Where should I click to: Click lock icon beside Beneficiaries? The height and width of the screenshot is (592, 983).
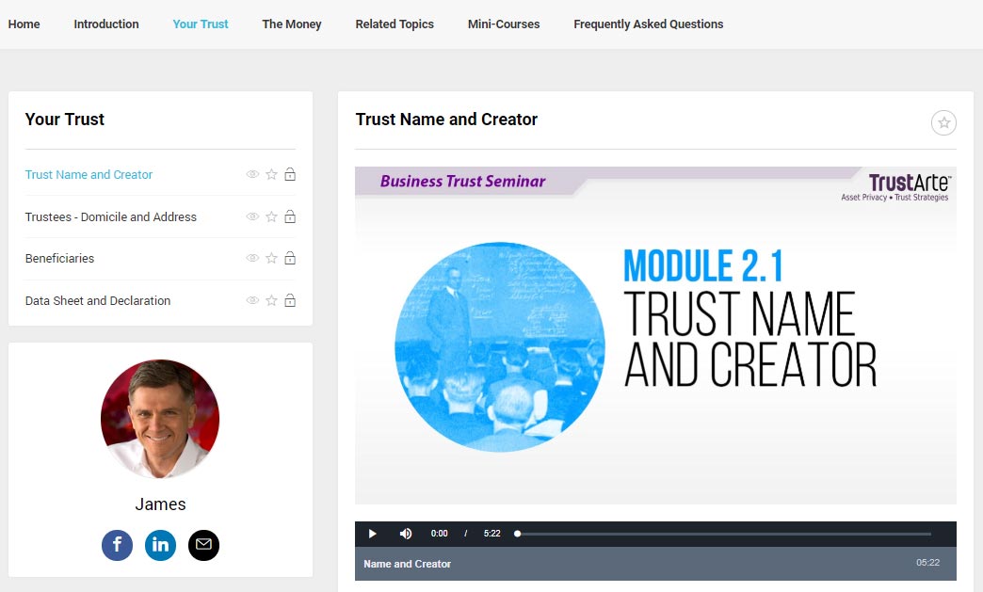(x=290, y=259)
